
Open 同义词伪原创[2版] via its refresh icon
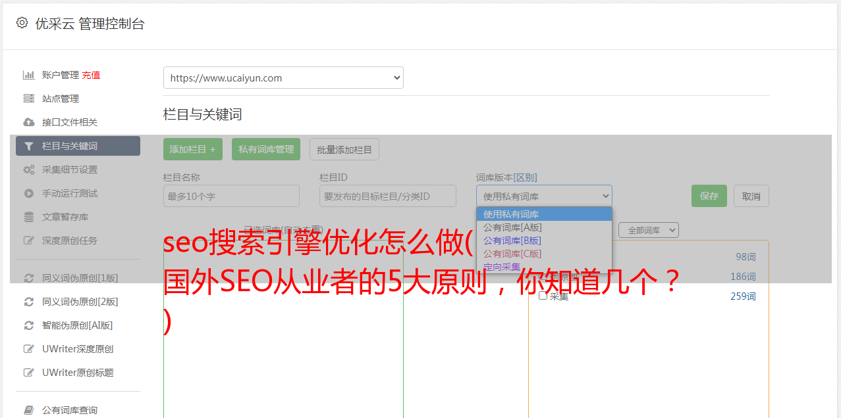28,302
